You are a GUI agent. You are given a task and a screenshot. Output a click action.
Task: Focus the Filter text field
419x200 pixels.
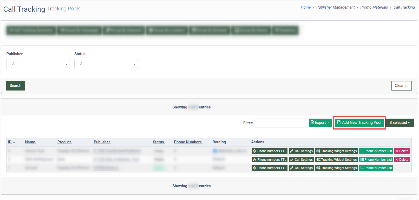[x=281, y=123]
